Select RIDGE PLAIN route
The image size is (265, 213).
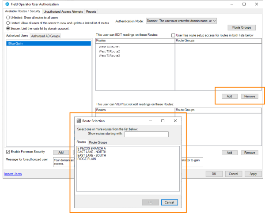pos(87,159)
